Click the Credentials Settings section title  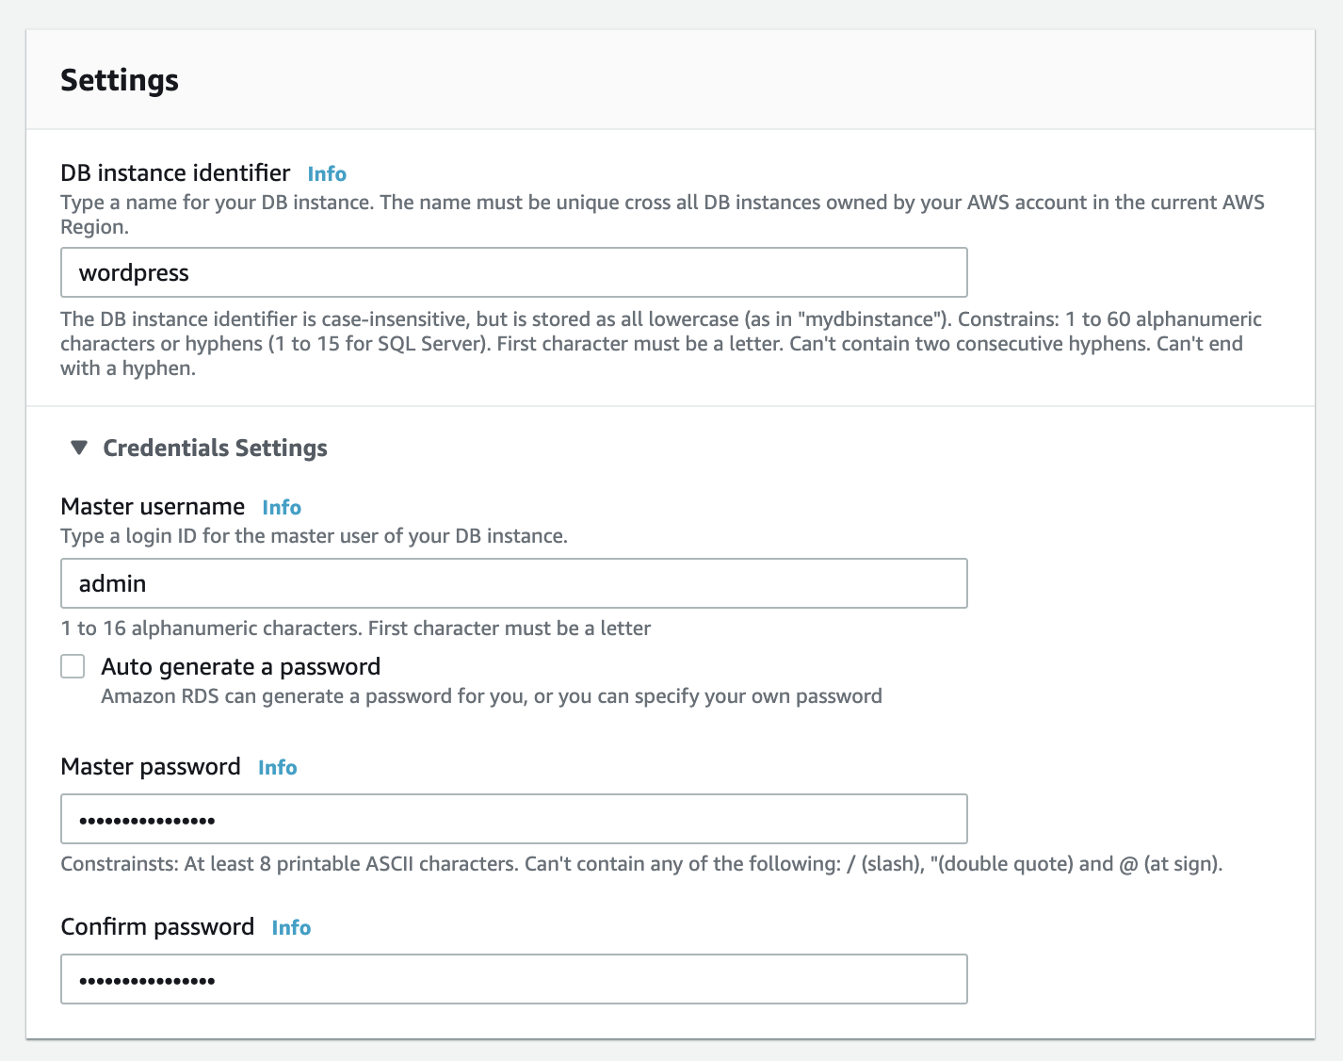click(x=215, y=449)
